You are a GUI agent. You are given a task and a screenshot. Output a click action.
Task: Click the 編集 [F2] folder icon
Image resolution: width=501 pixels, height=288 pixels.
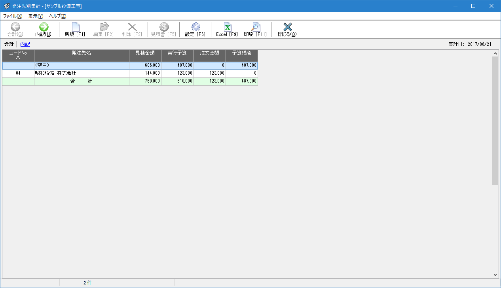tap(104, 27)
